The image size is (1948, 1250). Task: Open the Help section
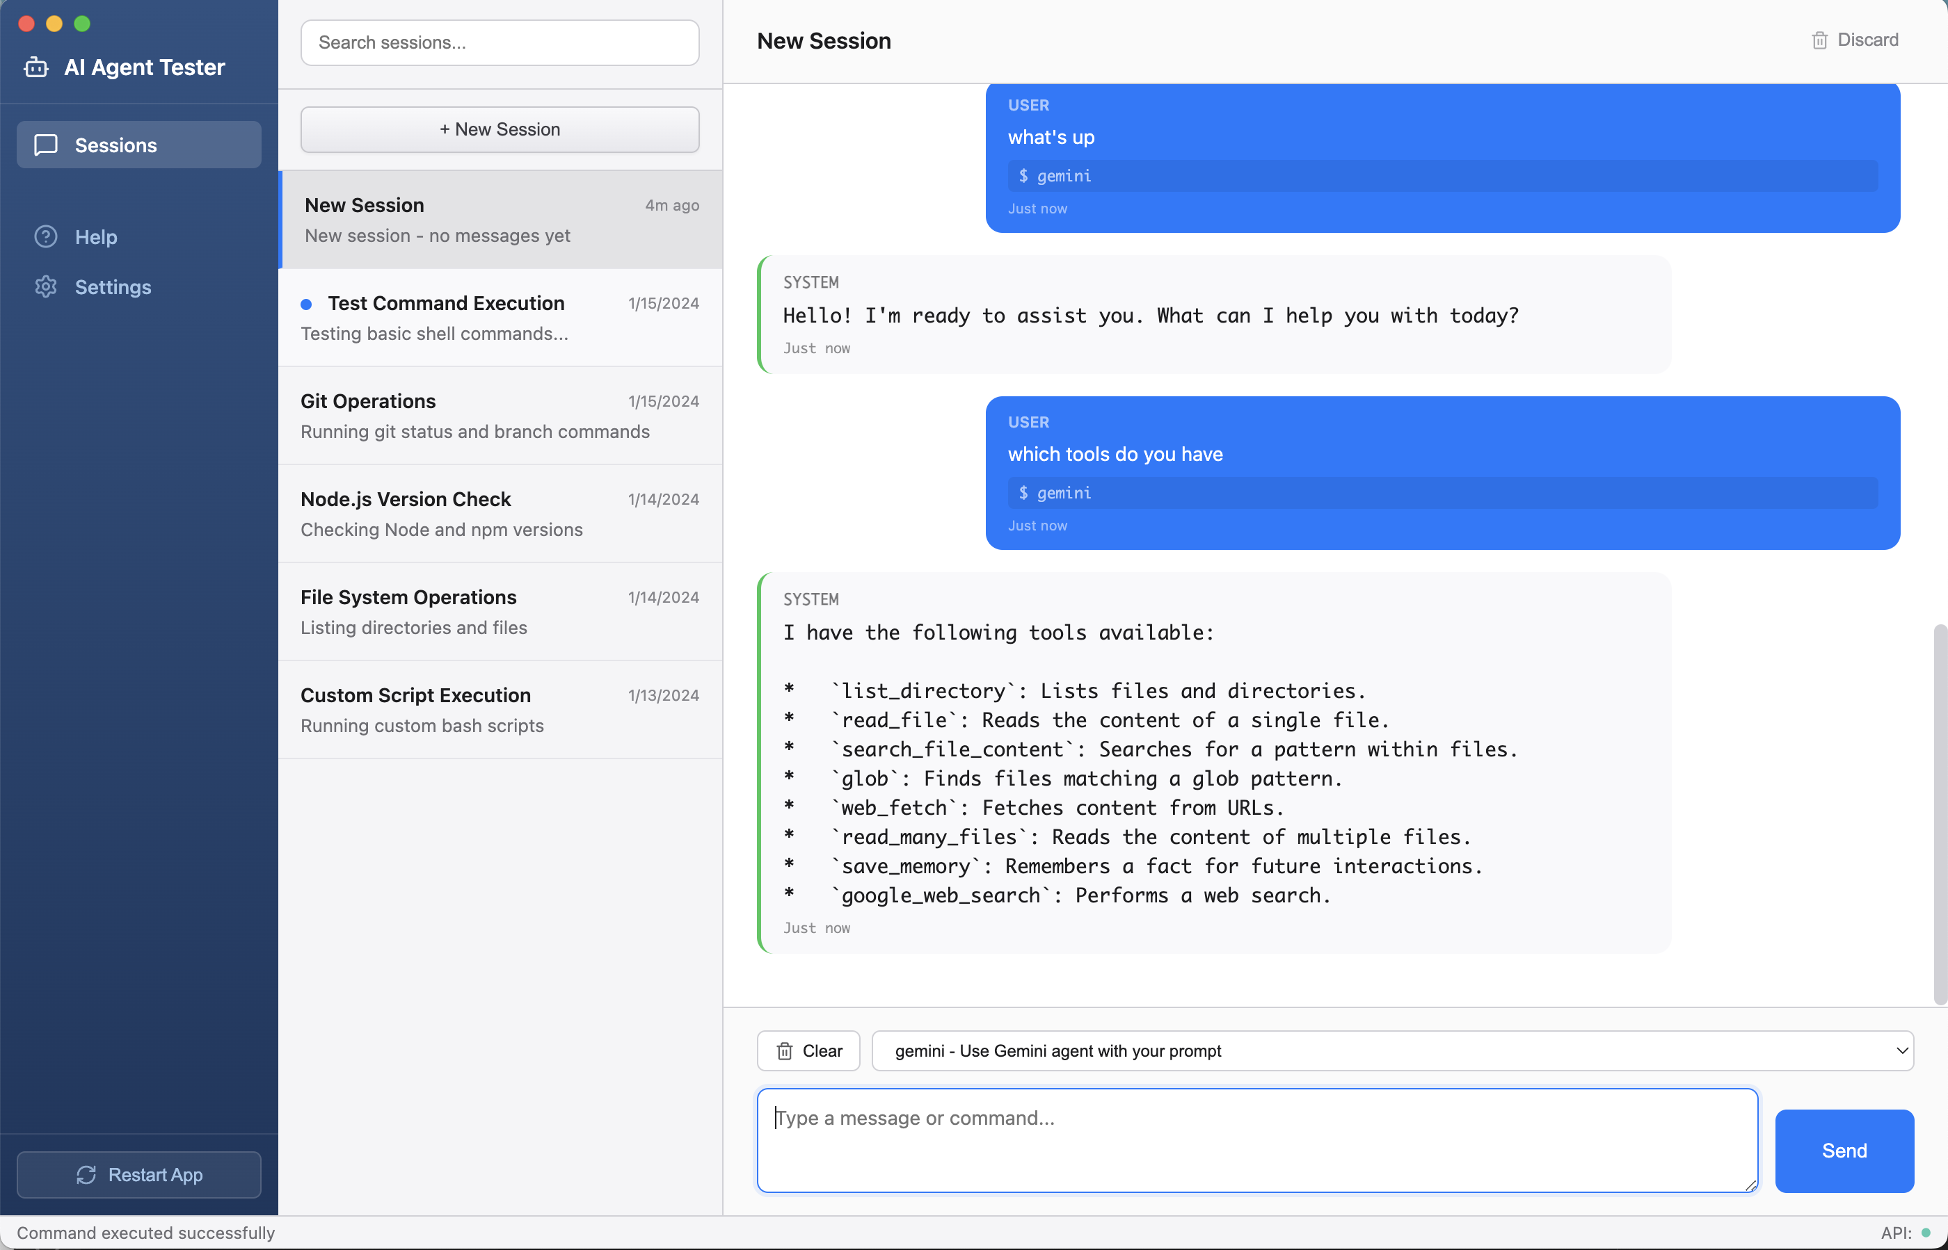(x=98, y=236)
